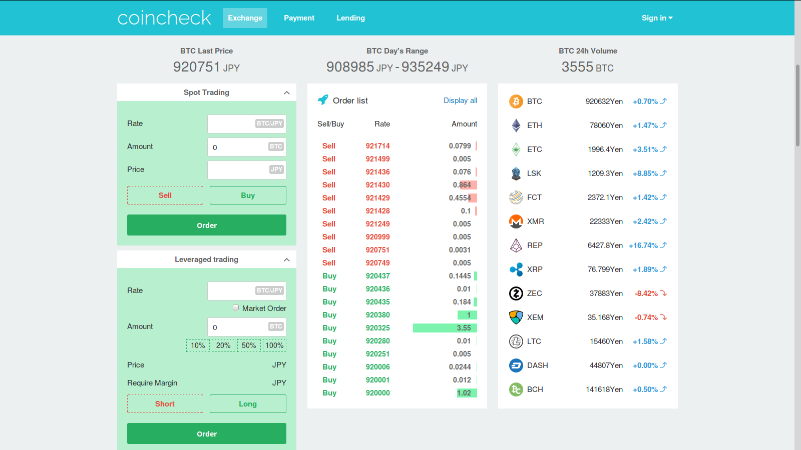Click the Augur REP coin icon
This screenshot has width=801, height=450.
[516, 245]
